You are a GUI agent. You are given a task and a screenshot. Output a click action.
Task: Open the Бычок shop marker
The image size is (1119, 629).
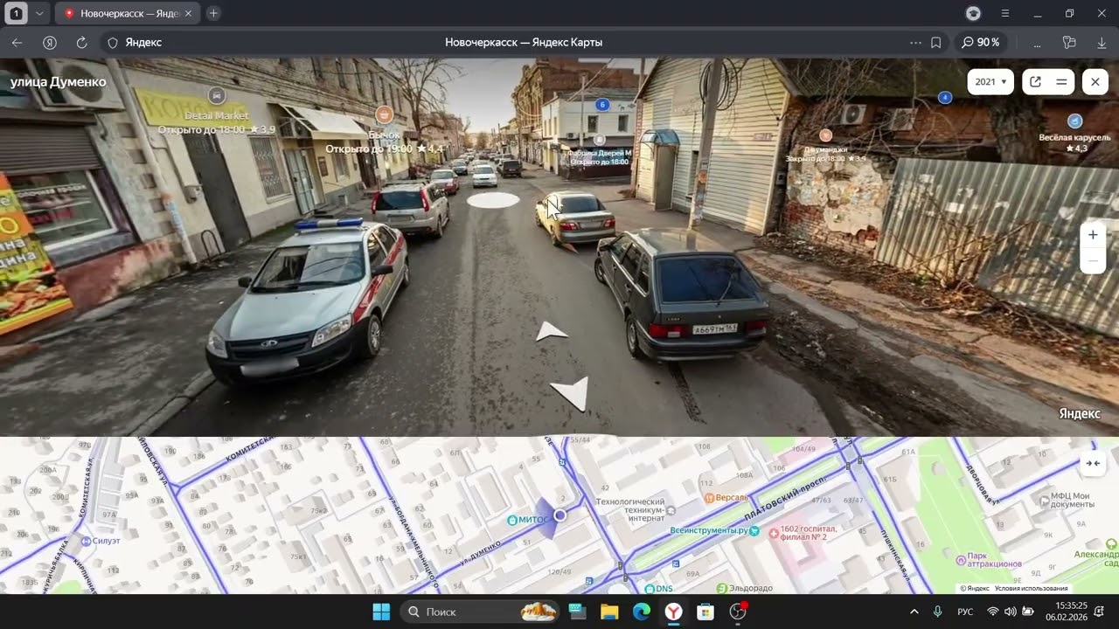pos(384,114)
